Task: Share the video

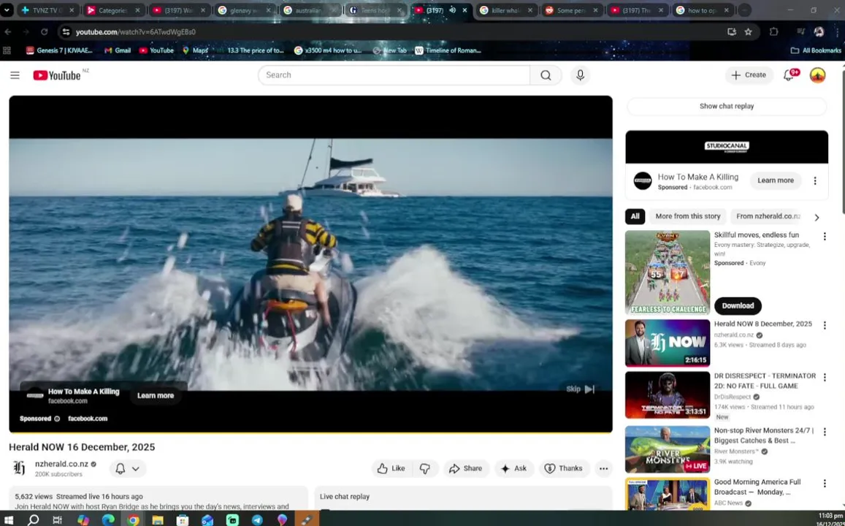Action: tap(466, 468)
